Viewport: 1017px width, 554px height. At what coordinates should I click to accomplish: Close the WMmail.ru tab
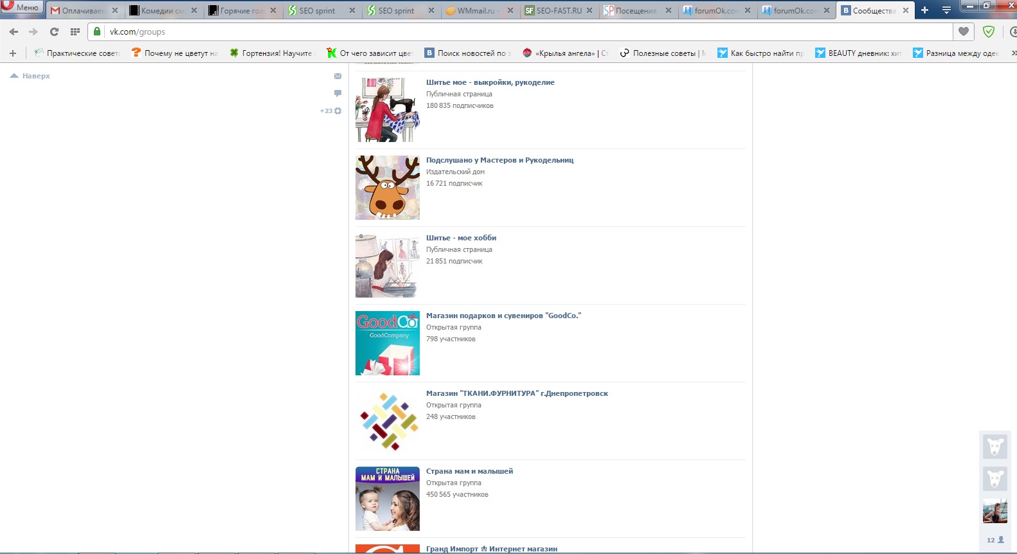[x=510, y=10]
